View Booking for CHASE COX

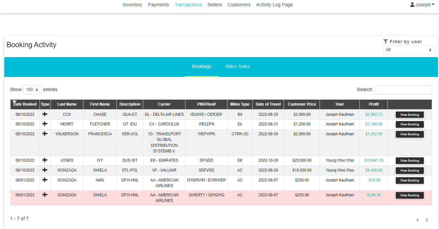point(409,115)
